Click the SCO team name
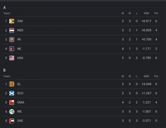Image resolution: width=166 pixels, height=128 pixels. click(20, 93)
